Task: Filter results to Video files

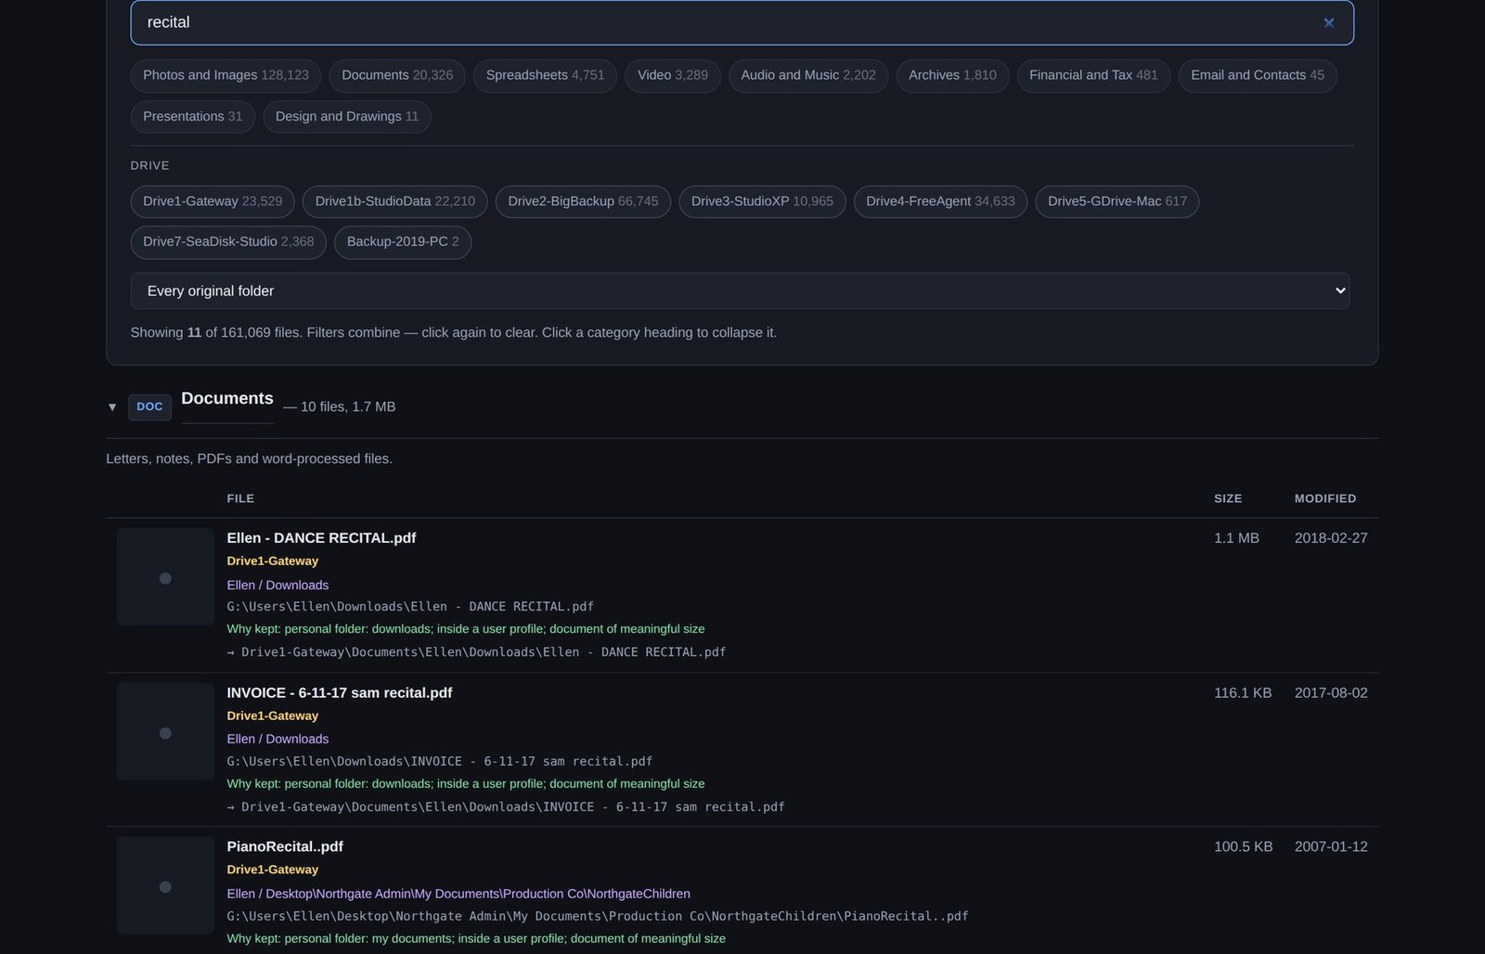Action: pyautogui.click(x=673, y=75)
